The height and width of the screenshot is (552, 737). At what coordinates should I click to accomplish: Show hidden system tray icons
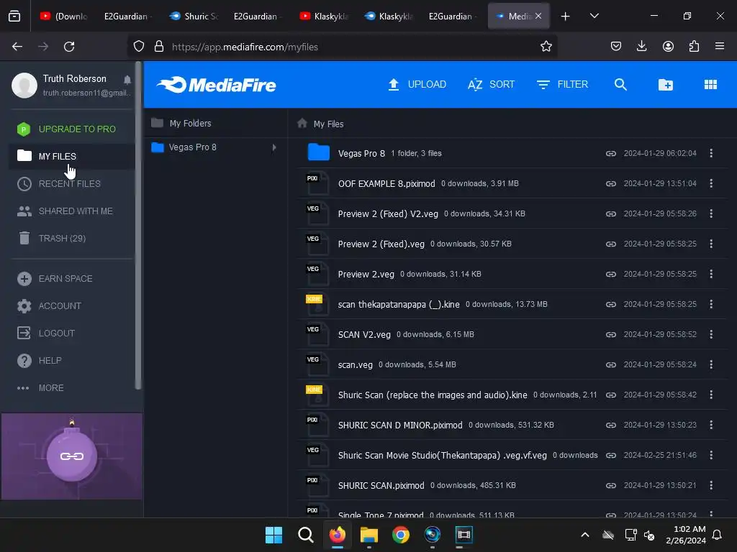click(x=584, y=535)
